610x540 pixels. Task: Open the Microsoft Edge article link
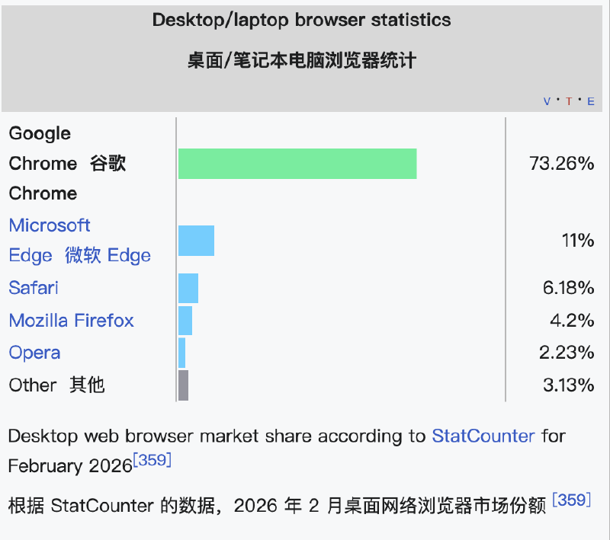50,225
